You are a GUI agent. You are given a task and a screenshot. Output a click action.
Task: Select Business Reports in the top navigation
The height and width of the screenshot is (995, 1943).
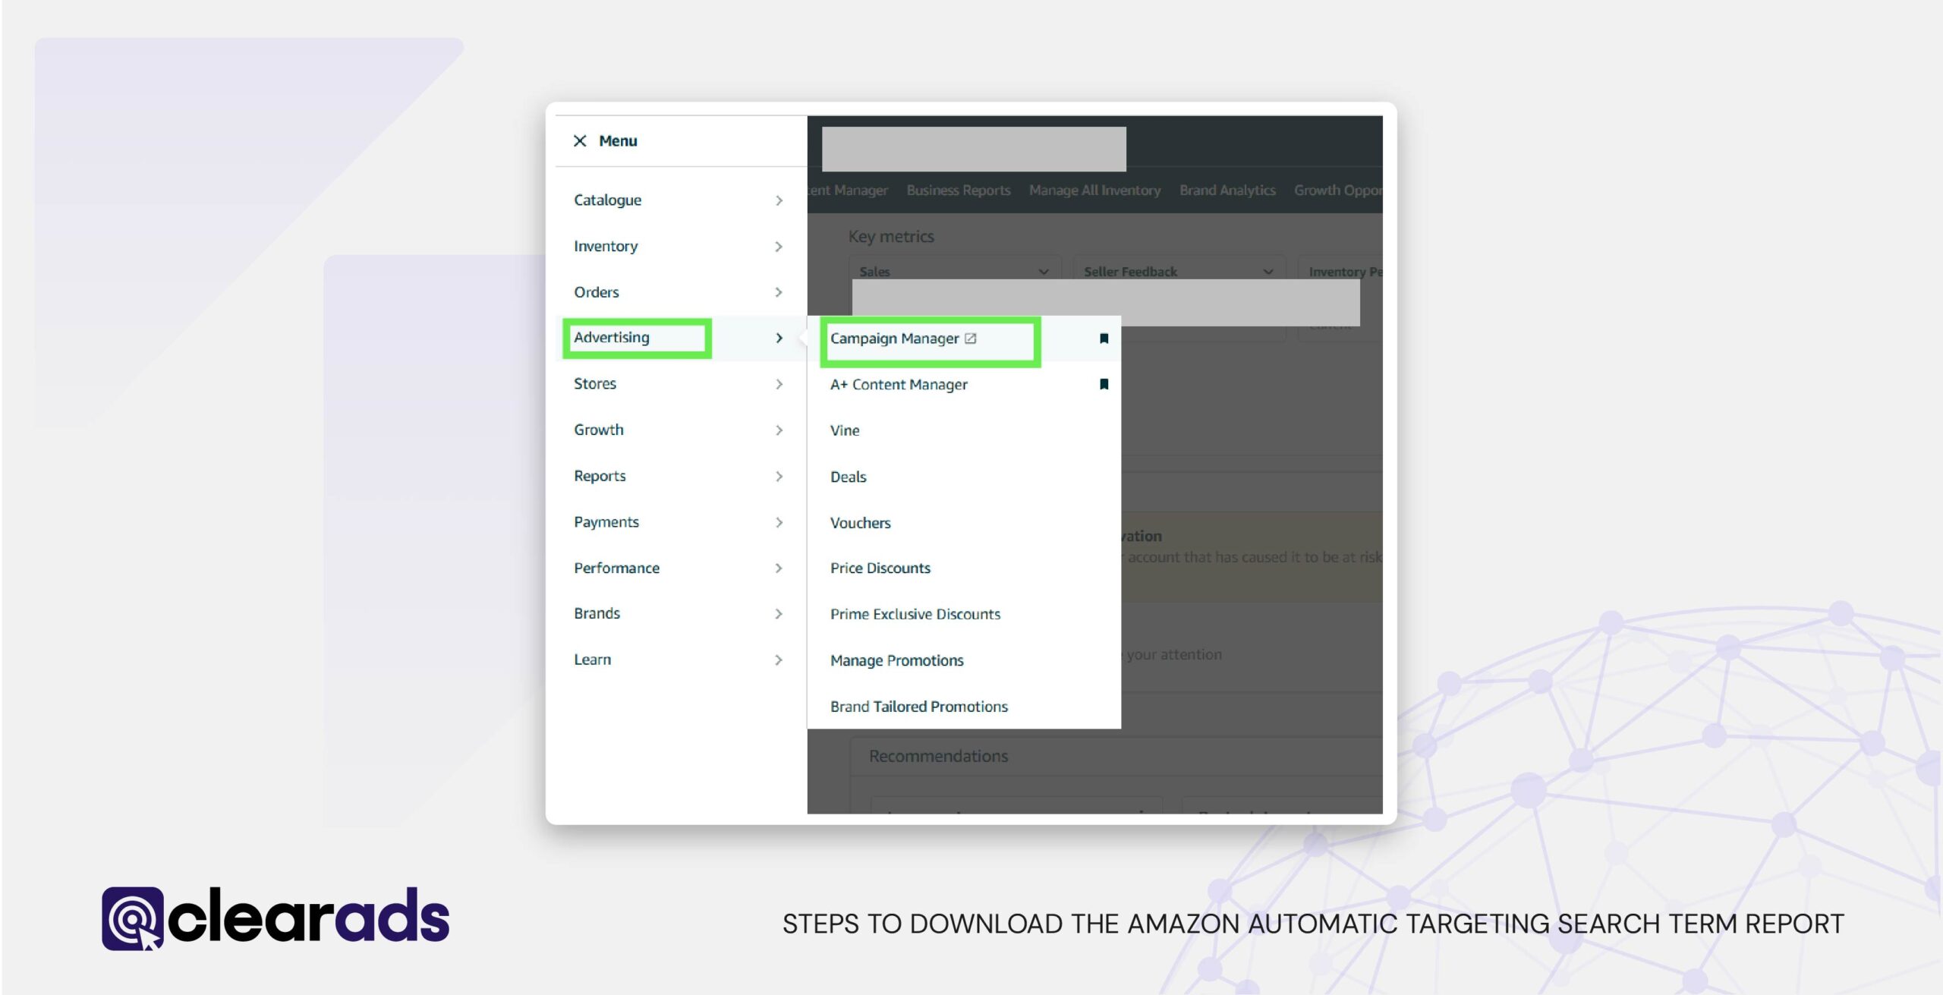point(958,190)
